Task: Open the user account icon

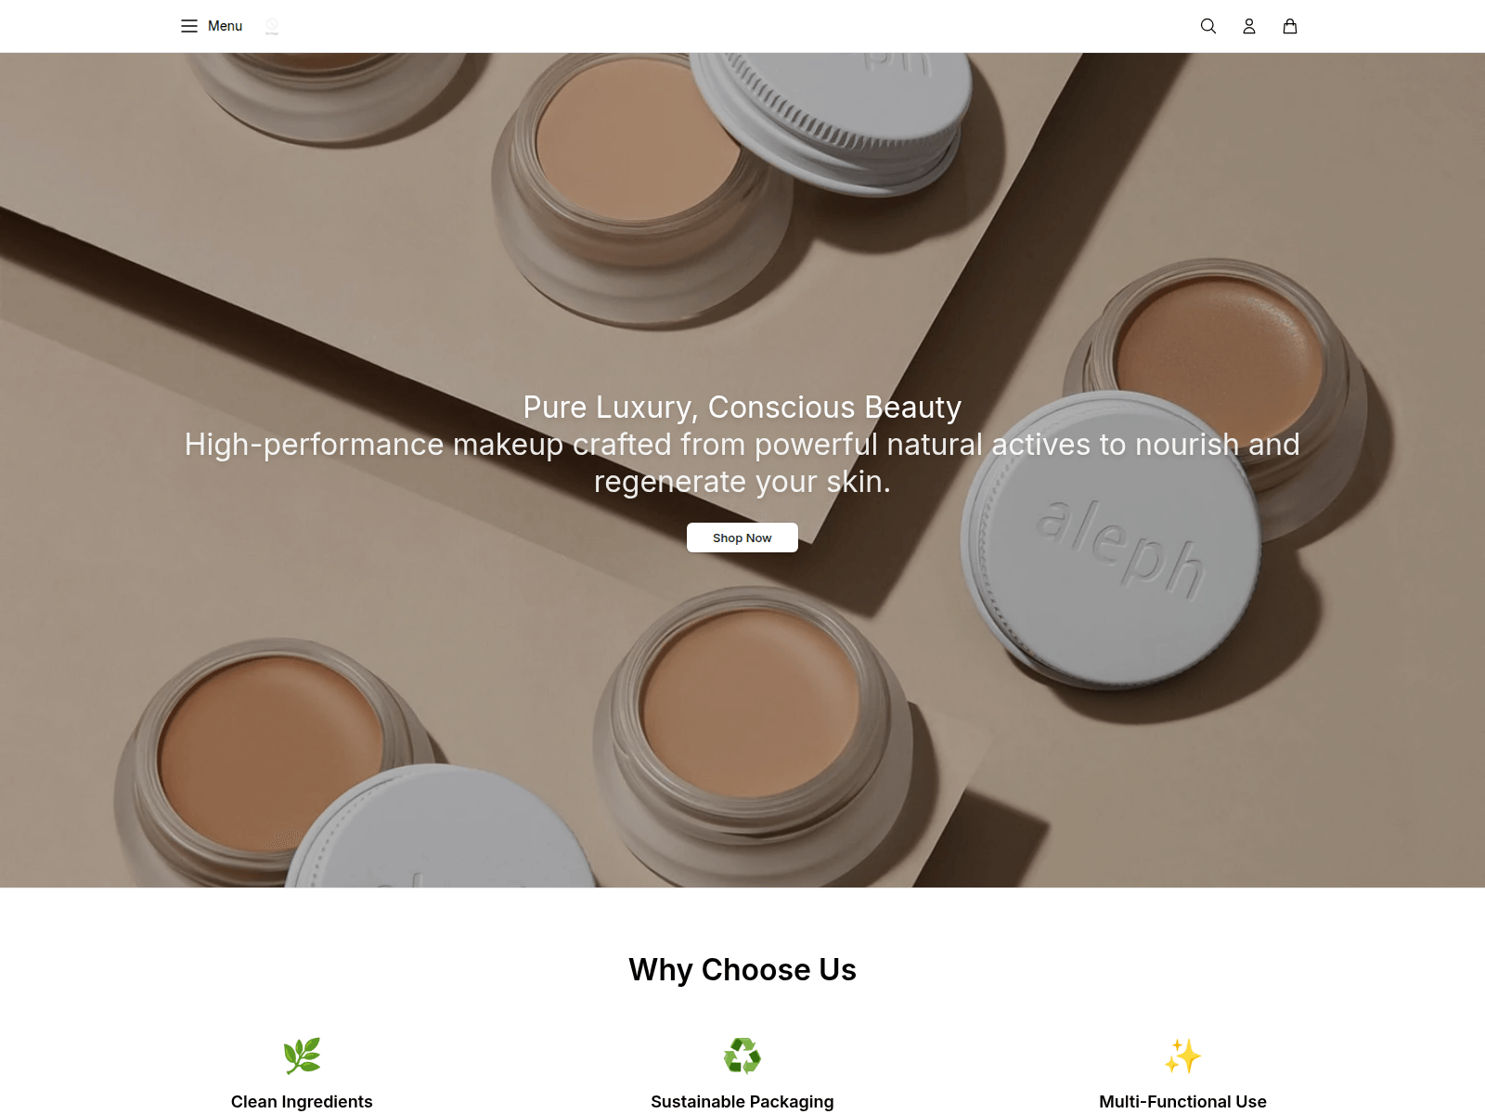Action: [x=1249, y=26]
